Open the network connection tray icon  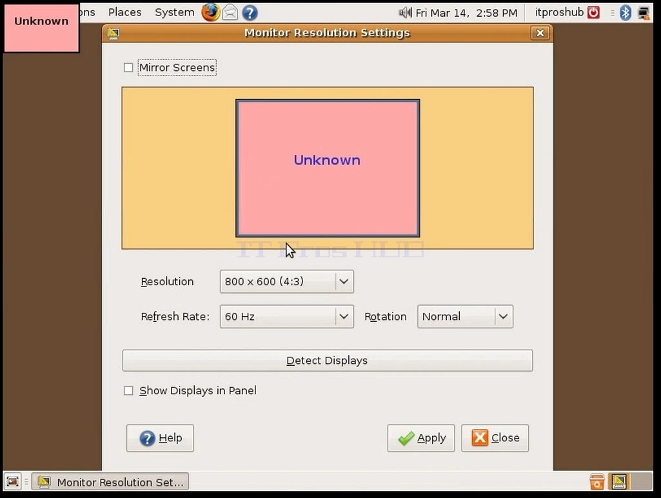point(644,13)
